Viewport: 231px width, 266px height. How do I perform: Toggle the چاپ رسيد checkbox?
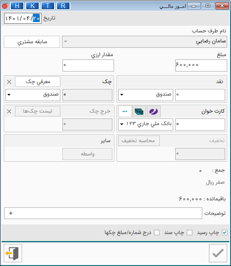(224, 233)
